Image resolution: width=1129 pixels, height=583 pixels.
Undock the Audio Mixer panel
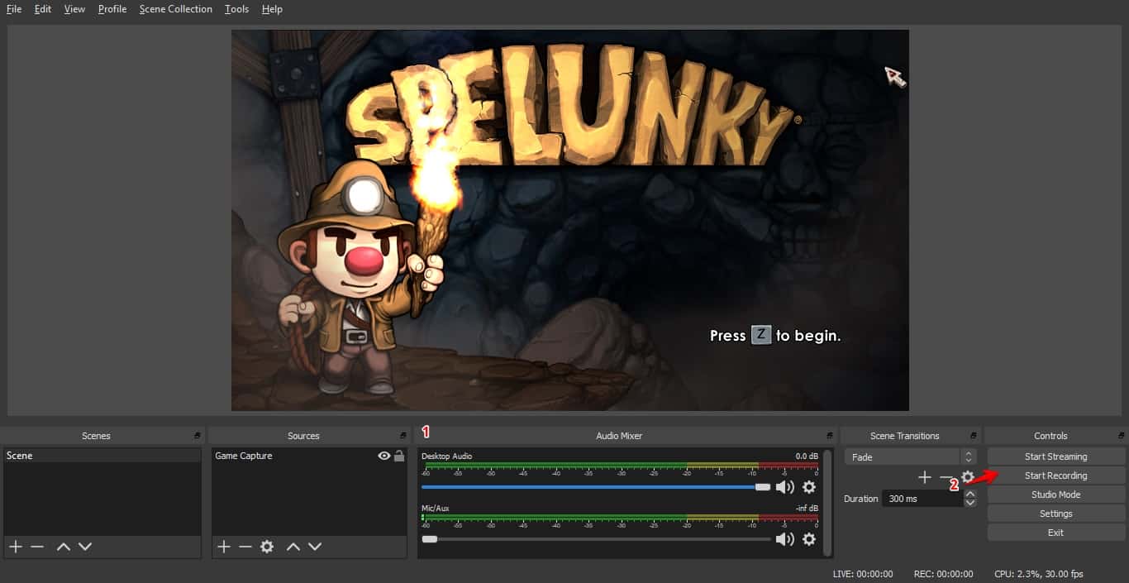click(x=828, y=436)
